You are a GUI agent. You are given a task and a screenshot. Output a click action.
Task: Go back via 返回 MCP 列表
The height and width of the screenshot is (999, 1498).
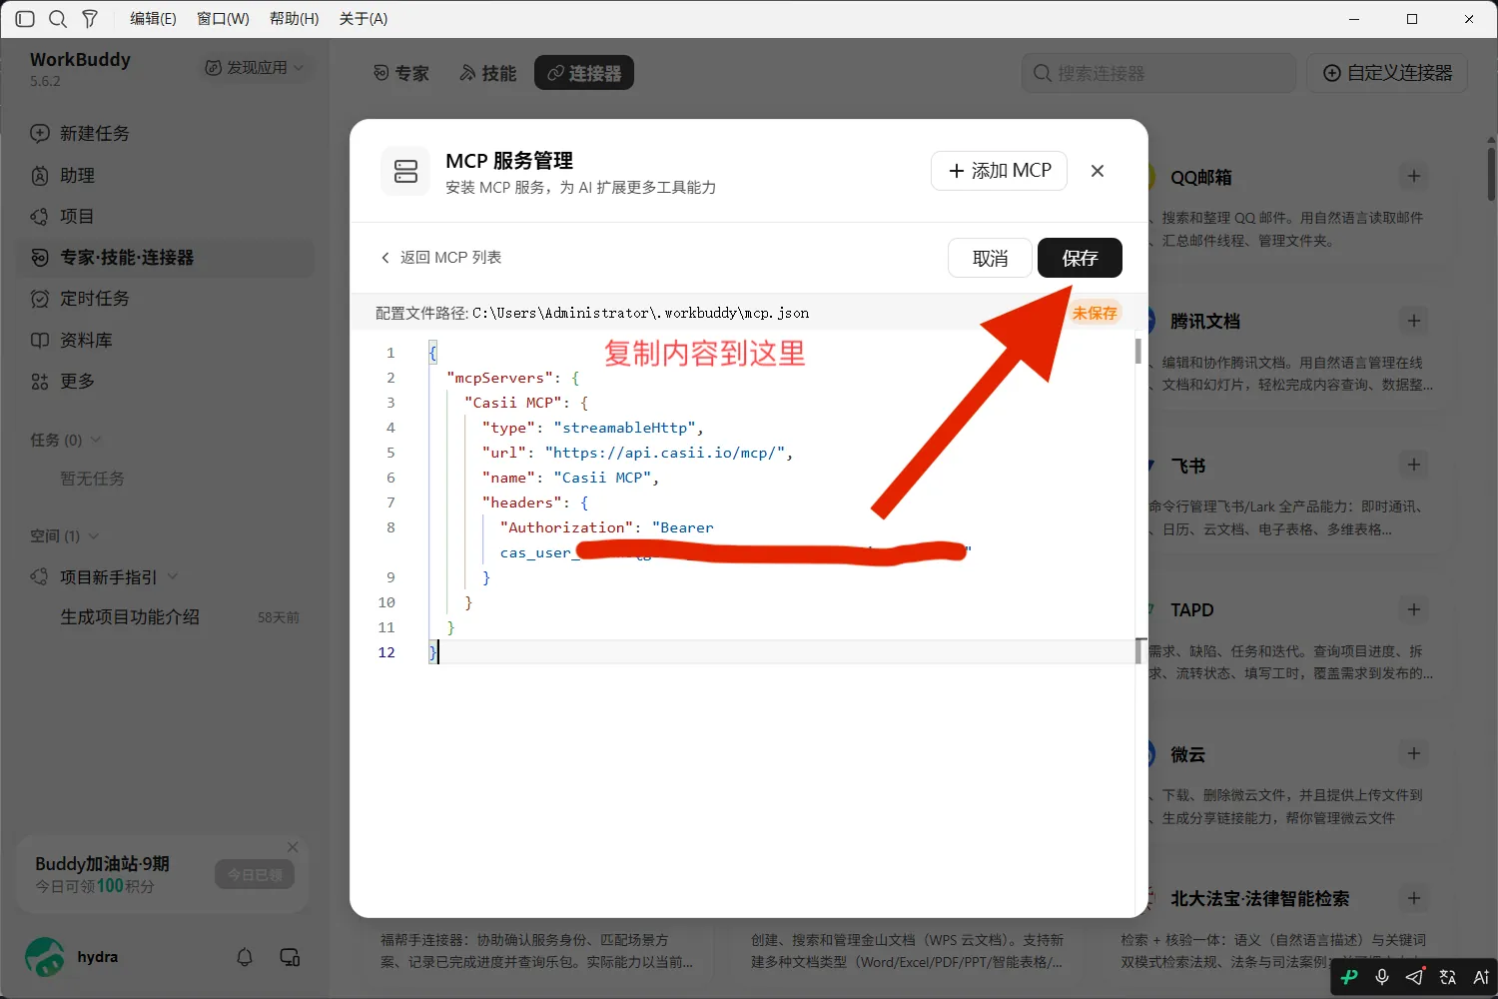pyautogui.click(x=440, y=258)
